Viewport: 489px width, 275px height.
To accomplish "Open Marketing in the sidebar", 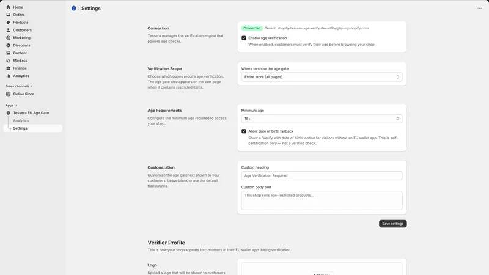I will [x=33, y=38].
